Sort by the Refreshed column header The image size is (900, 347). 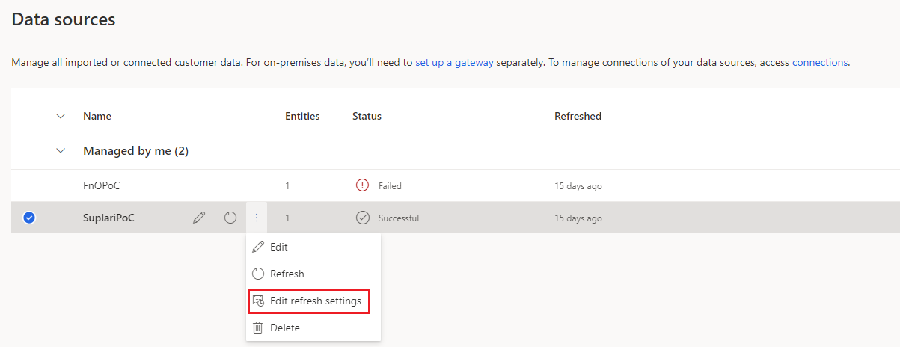pyautogui.click(x=578, y=116)
